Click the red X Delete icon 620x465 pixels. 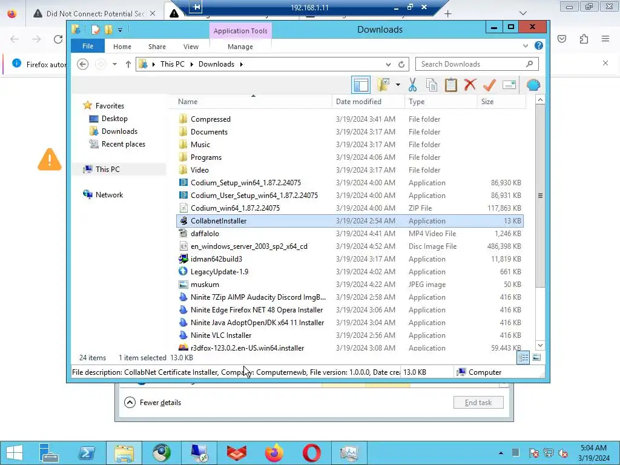470,85
